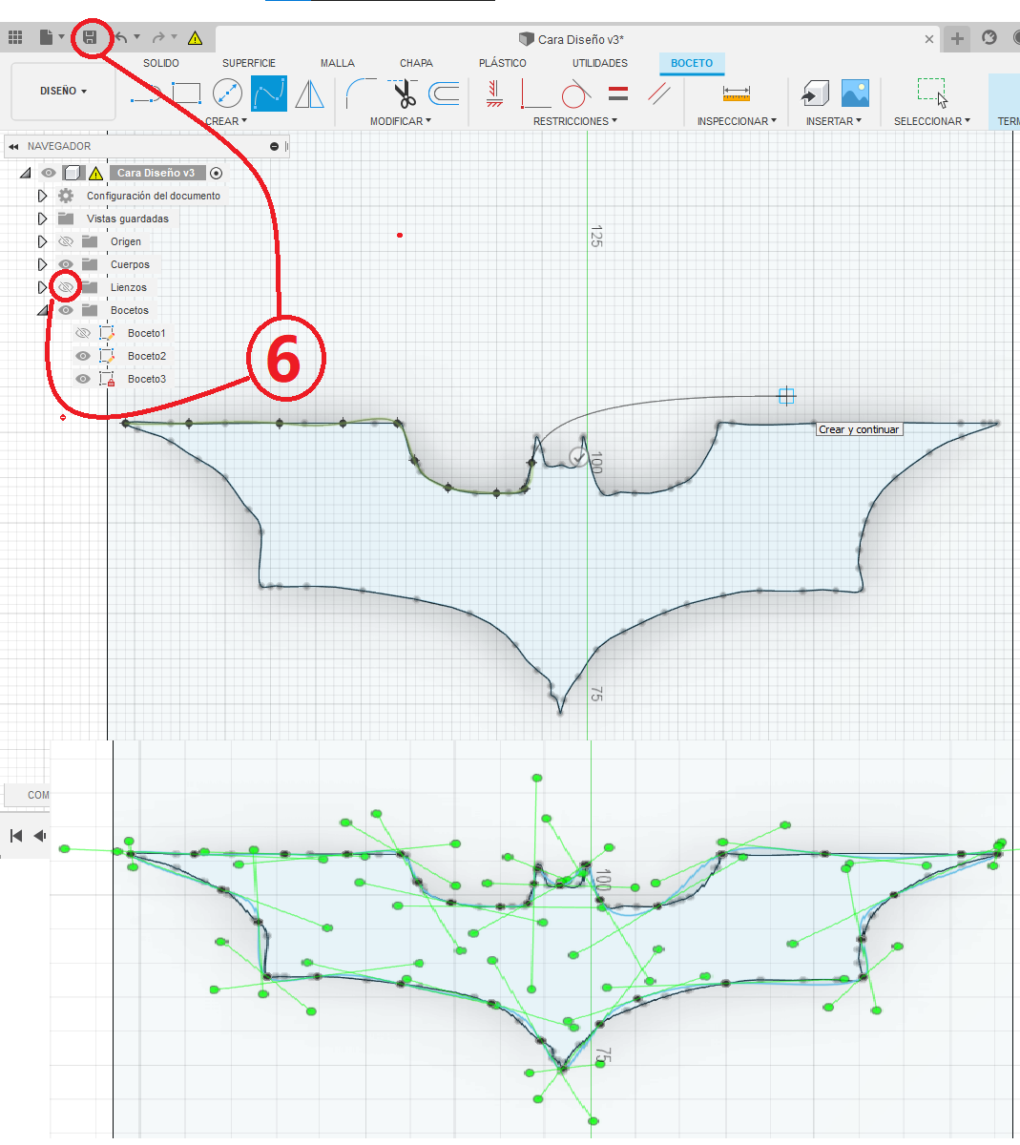Screen dimensions: 1020x1145
Task: Activate Cara Diseño v3 radio button
Action: click(217, 173)
